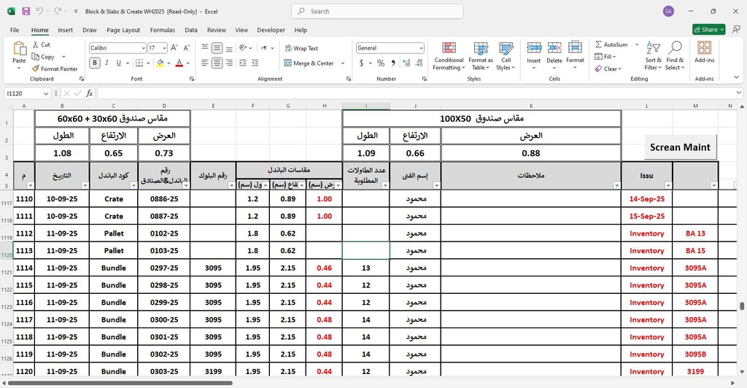Open filter dropdown on التاريخ column

(x=85, y=185)
